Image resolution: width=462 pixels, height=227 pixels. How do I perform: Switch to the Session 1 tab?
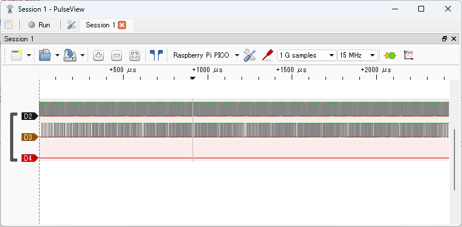tap(100, 25)
